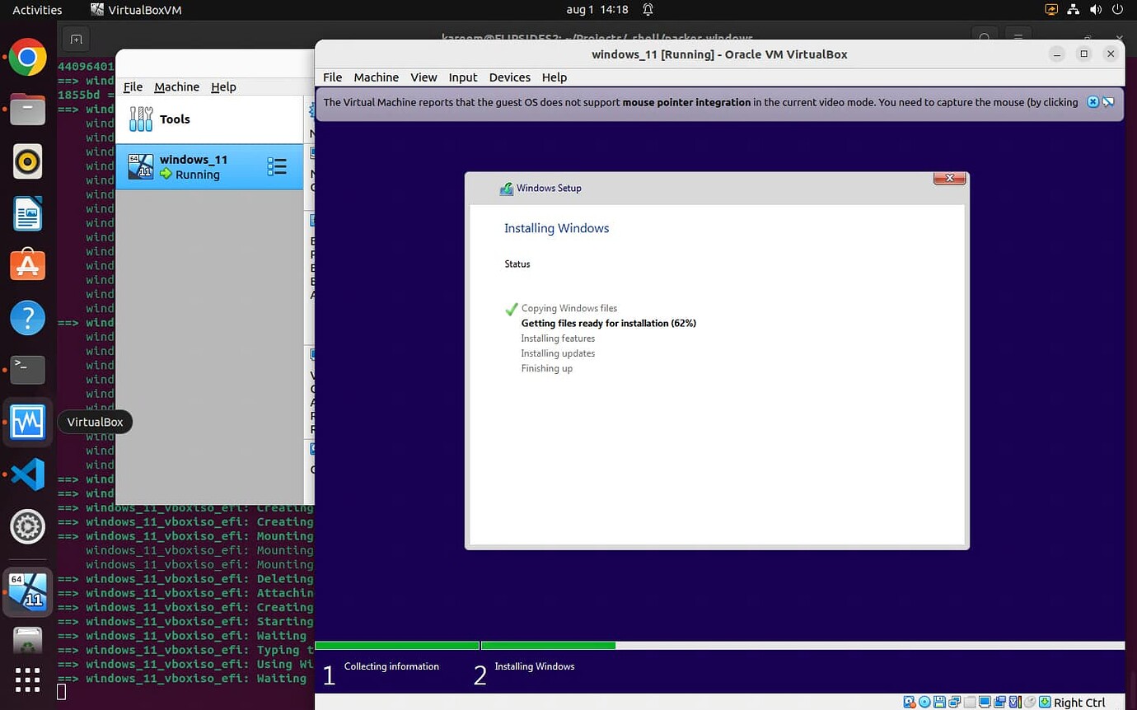The image size is (1137, 710).
Task: Click the hard disk activity indicator
Action: coord(909,702)
